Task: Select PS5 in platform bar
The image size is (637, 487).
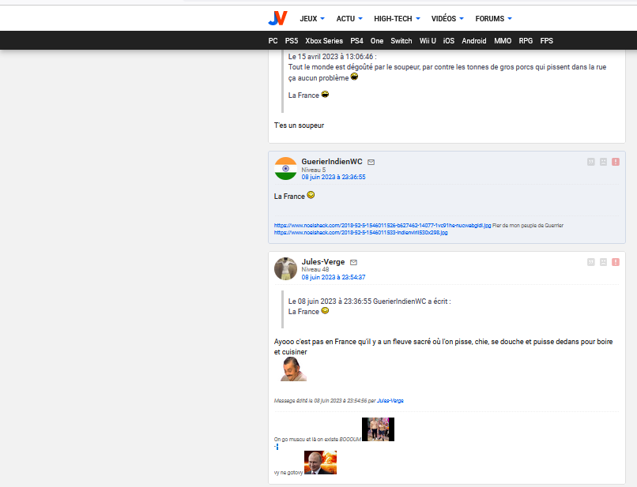Action: 292,40
